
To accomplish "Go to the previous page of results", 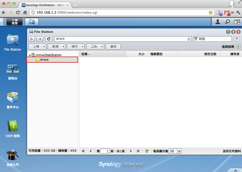I will [91, 151].
